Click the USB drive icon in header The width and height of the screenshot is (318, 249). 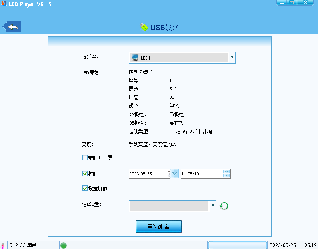point(143,27)
